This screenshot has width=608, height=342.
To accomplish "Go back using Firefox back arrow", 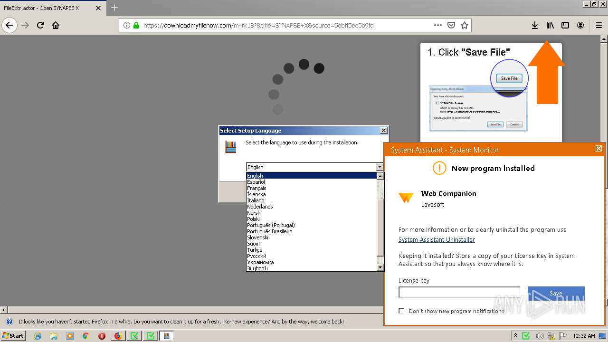I will tap(9, 25).
